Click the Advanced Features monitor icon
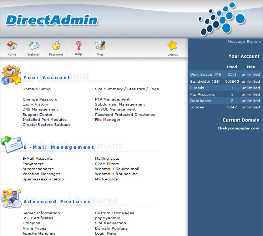The image size is (263, 236). coord(11,198)
